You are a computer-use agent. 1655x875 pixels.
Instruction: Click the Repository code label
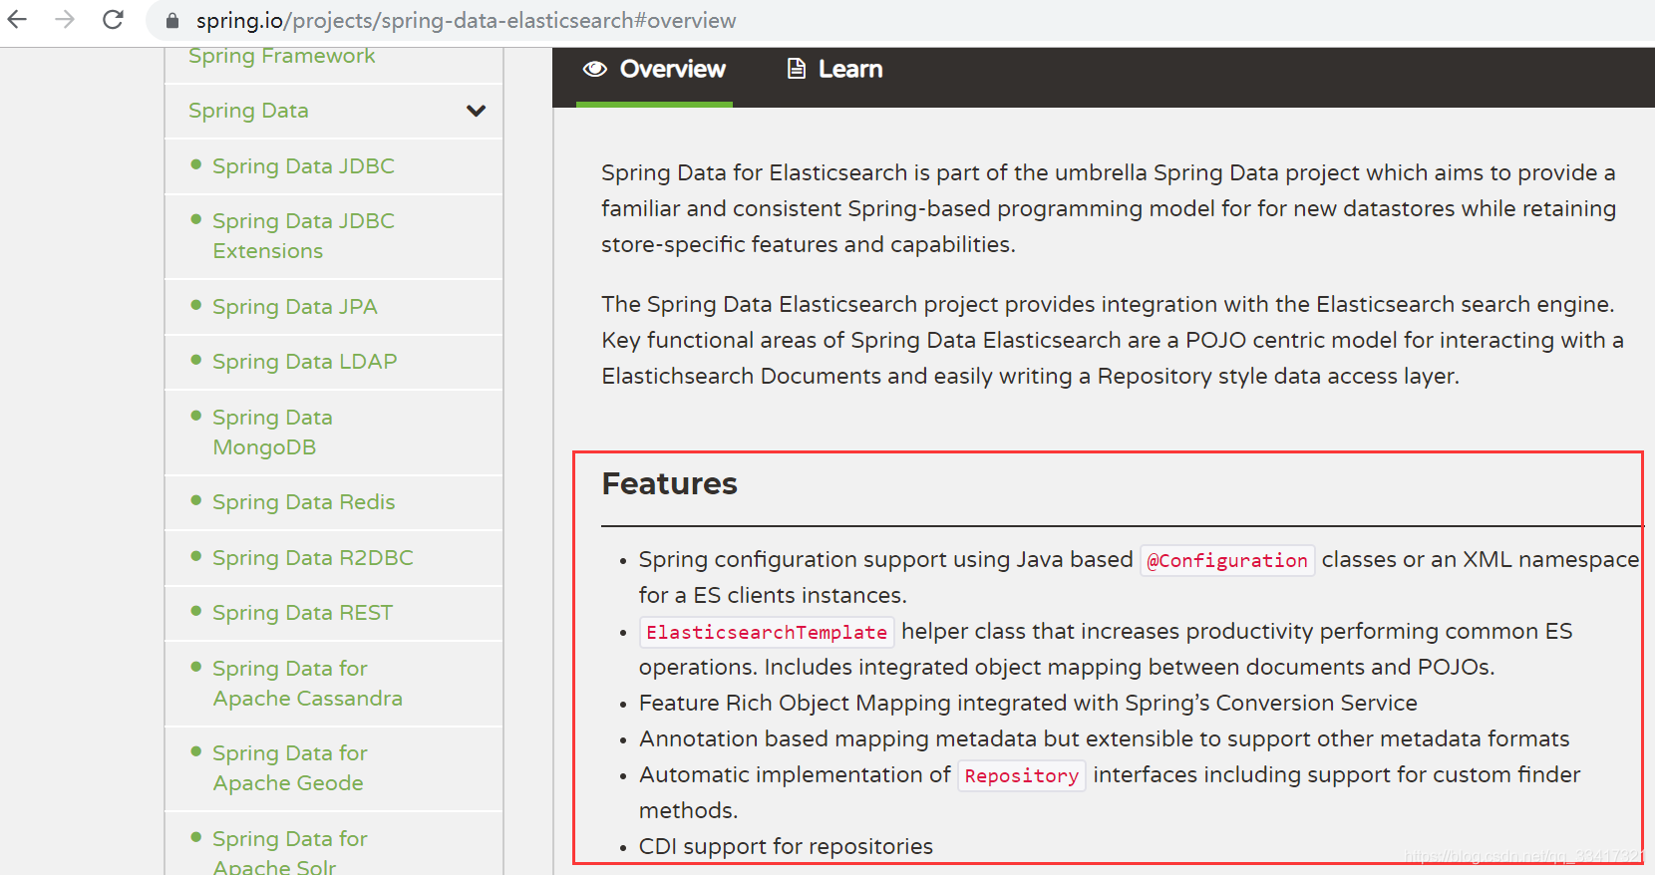pyautogui.click(x=1021, y=775)
